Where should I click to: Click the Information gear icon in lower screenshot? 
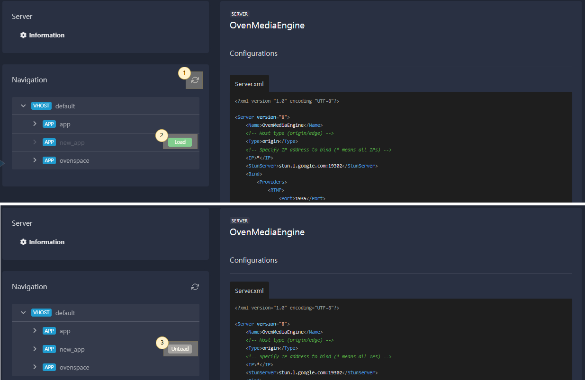(23, 242)
